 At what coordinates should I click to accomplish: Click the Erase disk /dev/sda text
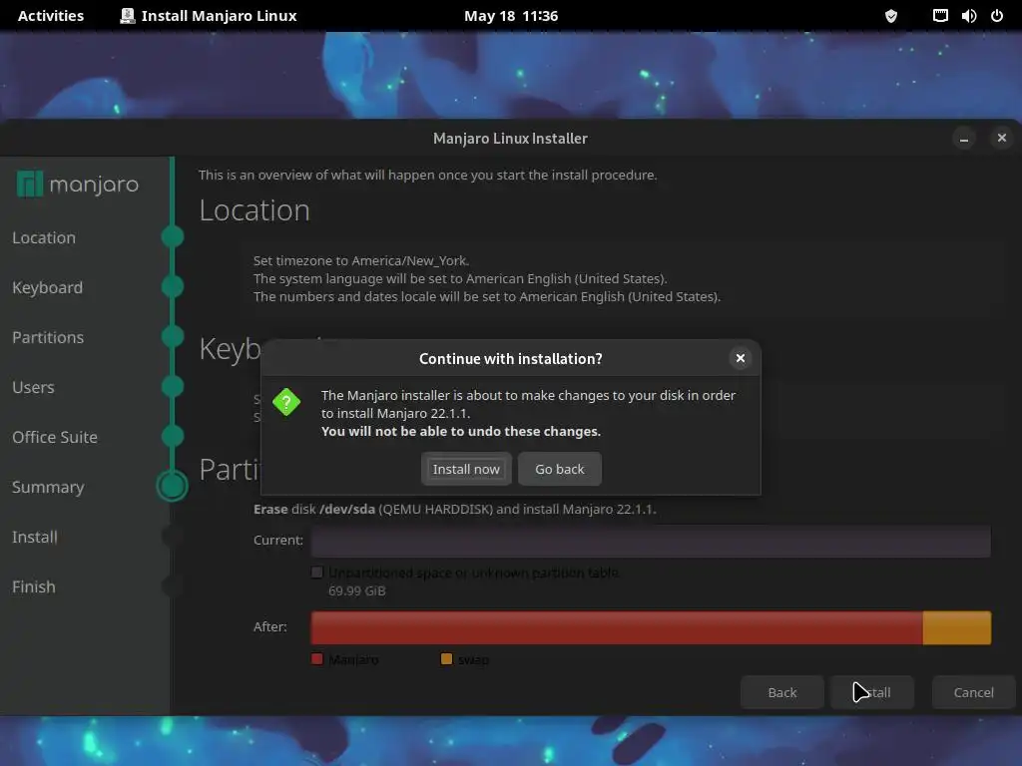click(455, 509)
